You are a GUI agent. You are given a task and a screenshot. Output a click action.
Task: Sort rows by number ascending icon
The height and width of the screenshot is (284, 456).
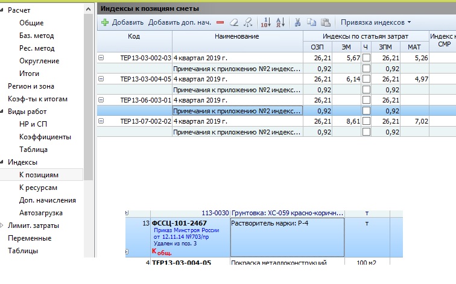click(x=265, y=22)
